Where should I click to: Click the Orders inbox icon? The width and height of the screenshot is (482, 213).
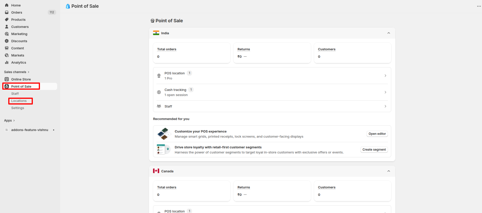point(7,12)
